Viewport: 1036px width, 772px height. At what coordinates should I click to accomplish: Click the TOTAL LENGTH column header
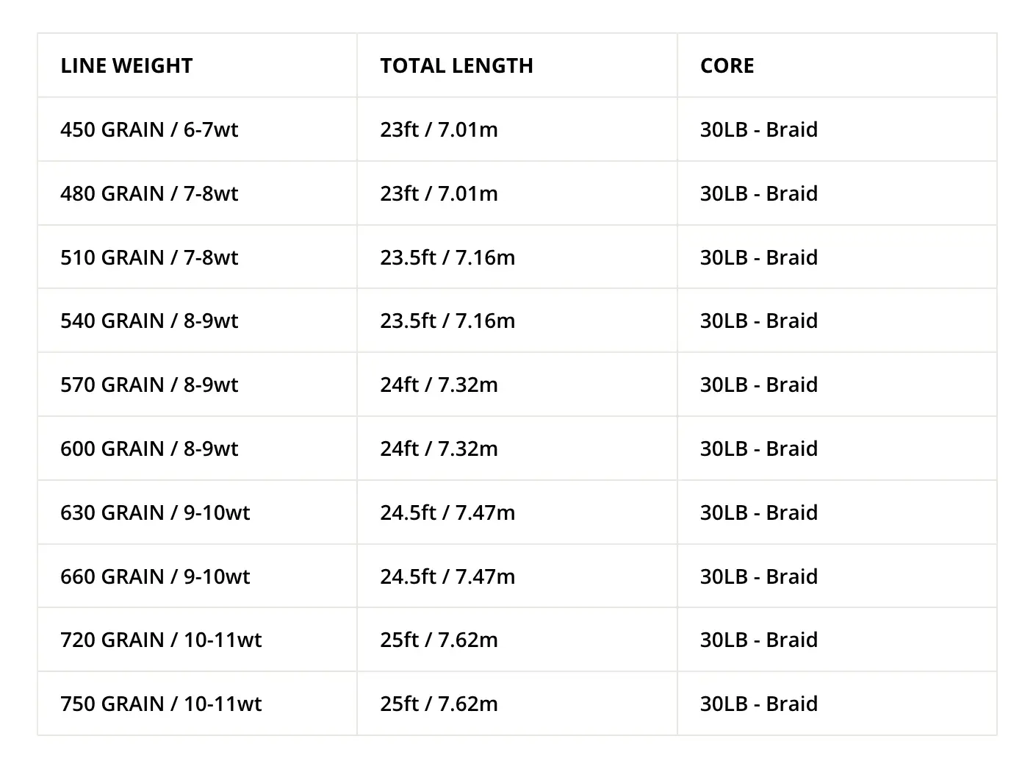(456, 65)
